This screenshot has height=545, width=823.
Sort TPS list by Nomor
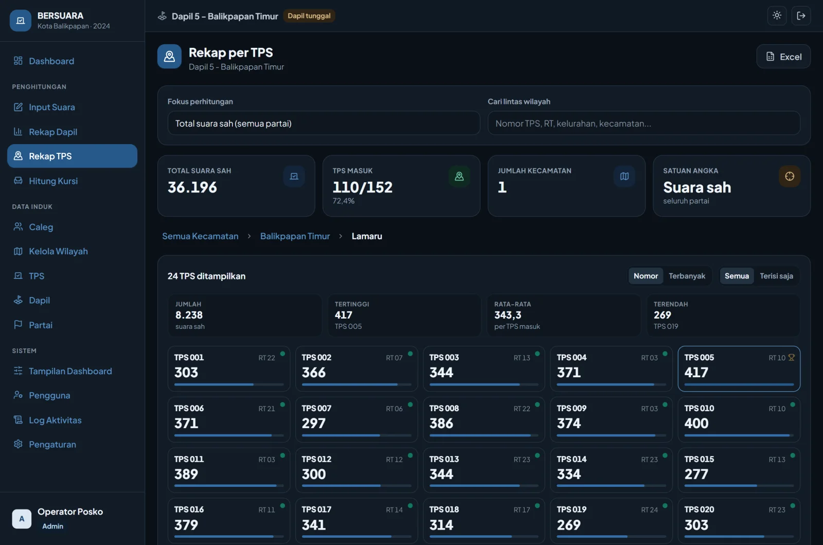click(646, 276)
